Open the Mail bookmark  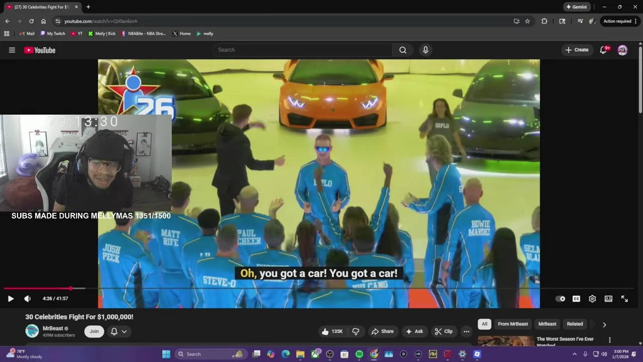pyautogui.click(x=27, y=34)
